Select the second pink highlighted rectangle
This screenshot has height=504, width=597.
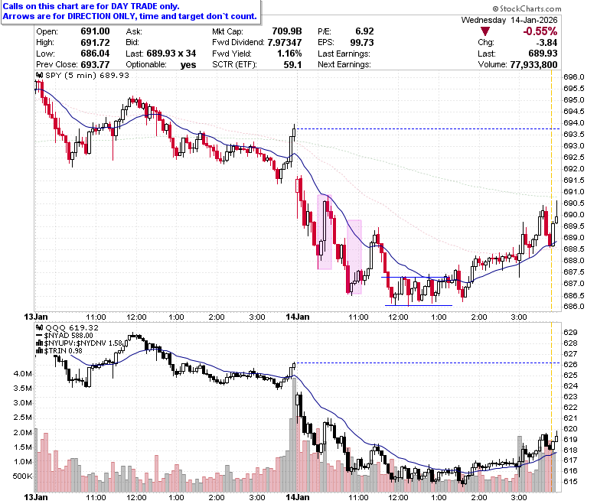coord(354,257)
